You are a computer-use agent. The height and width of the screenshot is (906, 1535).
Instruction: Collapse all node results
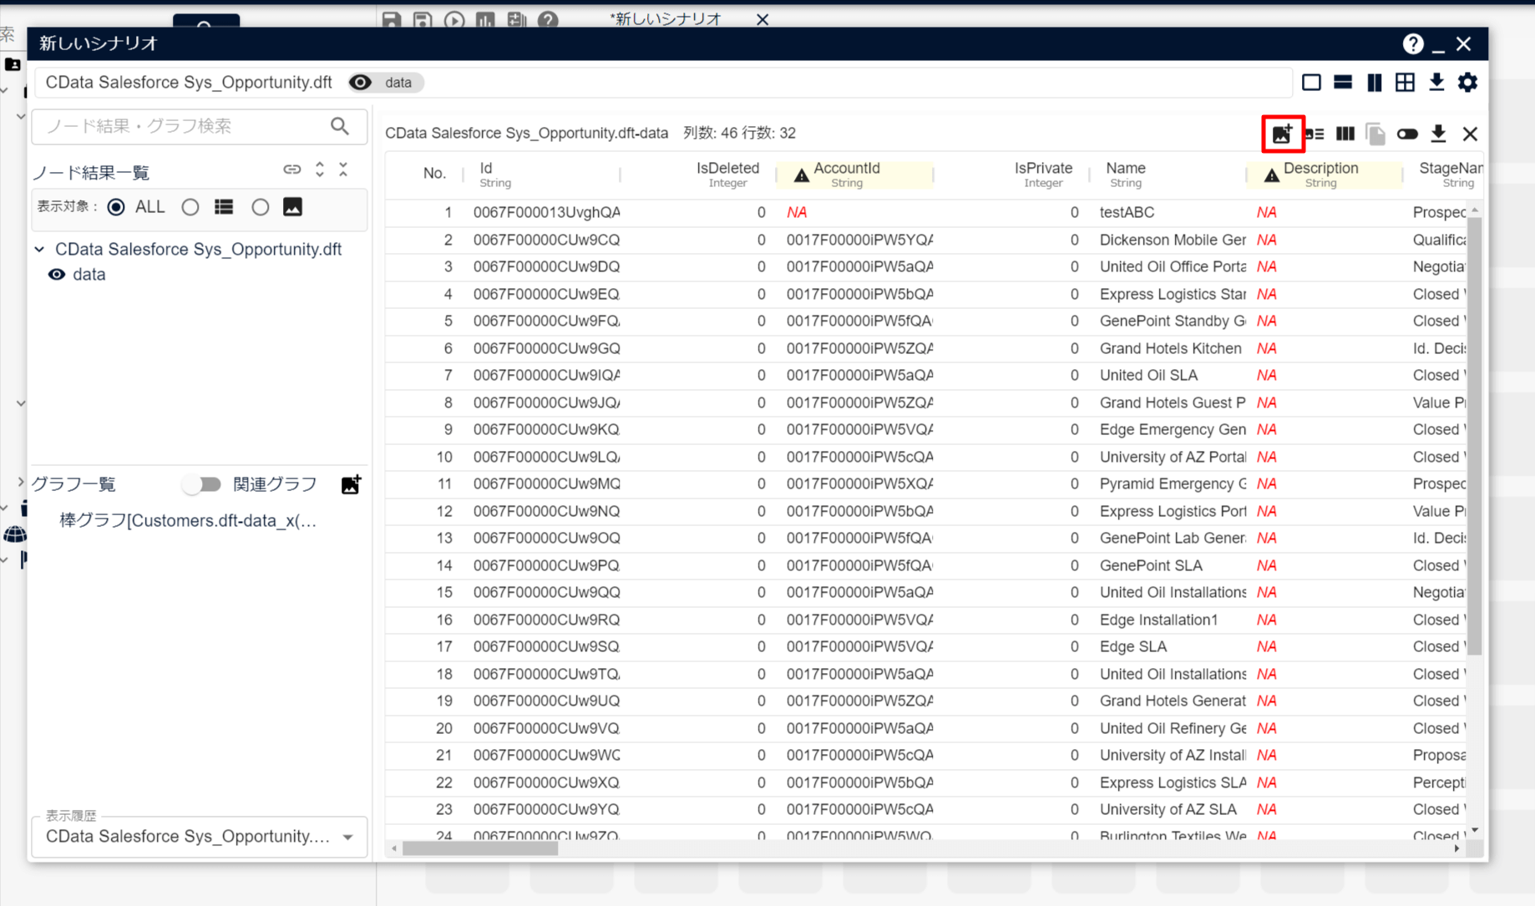point(343,170)
